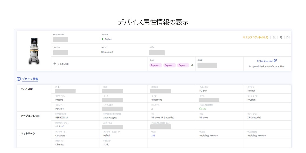Viewport: 306px width, 153px height.
Task: Click the third Expos label tag
Action: [183, 65]
